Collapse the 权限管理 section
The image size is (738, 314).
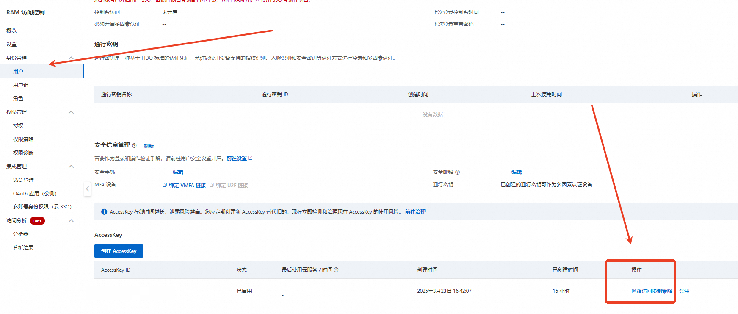(x=71, y=112)
